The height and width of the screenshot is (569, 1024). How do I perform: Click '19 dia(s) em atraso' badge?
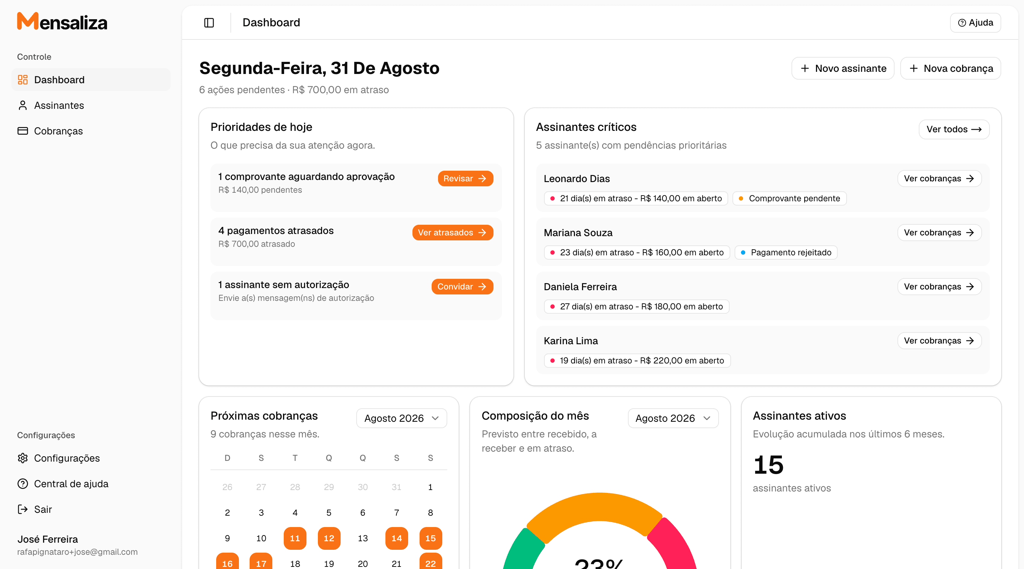coord(637,361)
